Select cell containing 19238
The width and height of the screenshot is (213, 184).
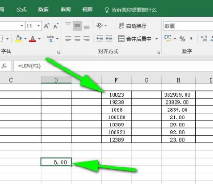(x=116, y=102)
